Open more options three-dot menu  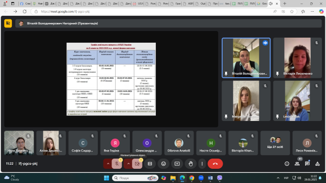coord(202,164)
